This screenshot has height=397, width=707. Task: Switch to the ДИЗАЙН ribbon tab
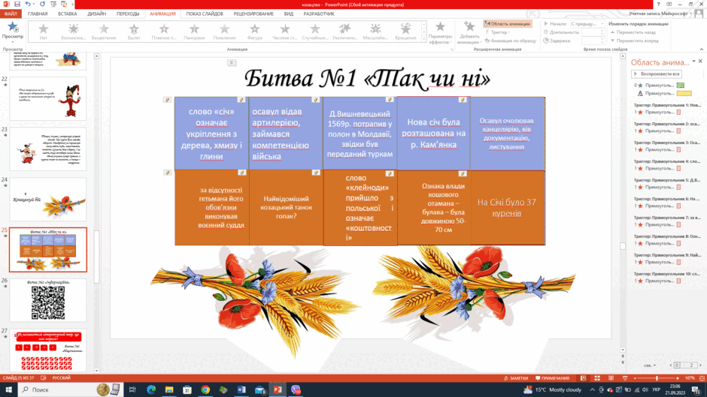coord(96,14)
